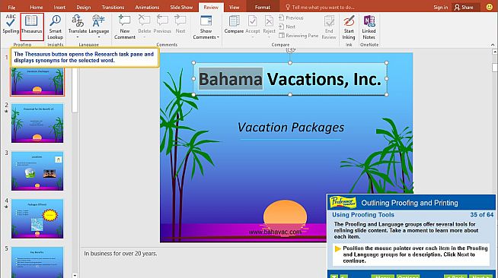Viewport: 498px width, 278px height.
Task: Switch to the Animations tab
Action: [147, 8]
